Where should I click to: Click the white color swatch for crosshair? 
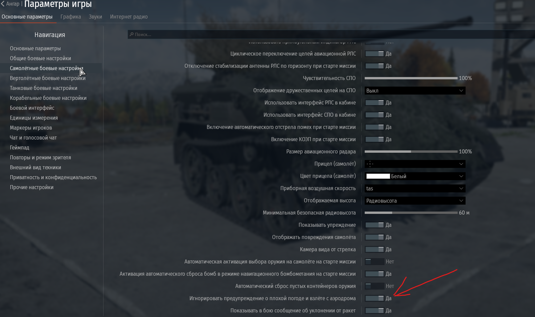click(378, 176)
